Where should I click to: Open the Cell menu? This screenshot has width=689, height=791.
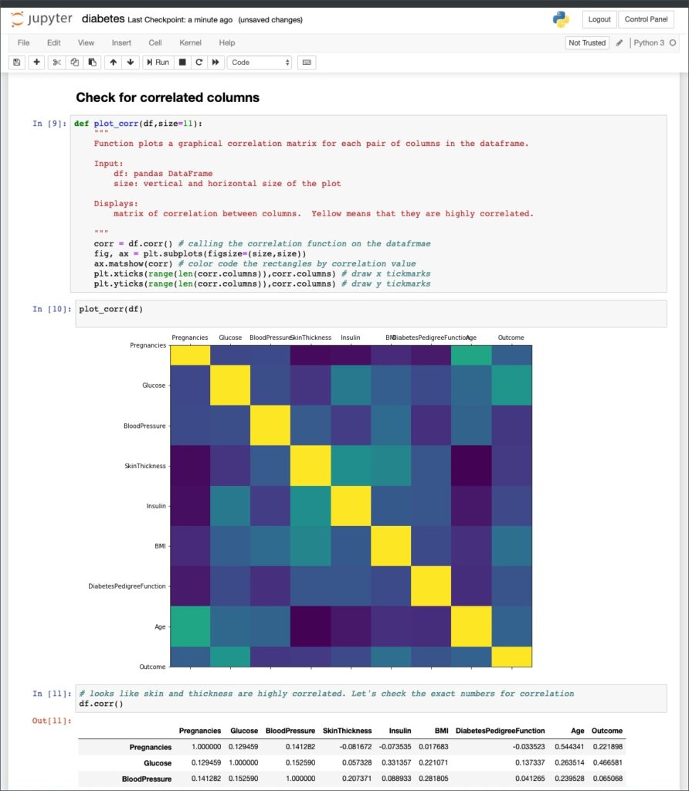(155, 42)
